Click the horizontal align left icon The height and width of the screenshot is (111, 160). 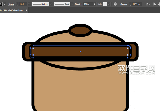tap(155, 4)
